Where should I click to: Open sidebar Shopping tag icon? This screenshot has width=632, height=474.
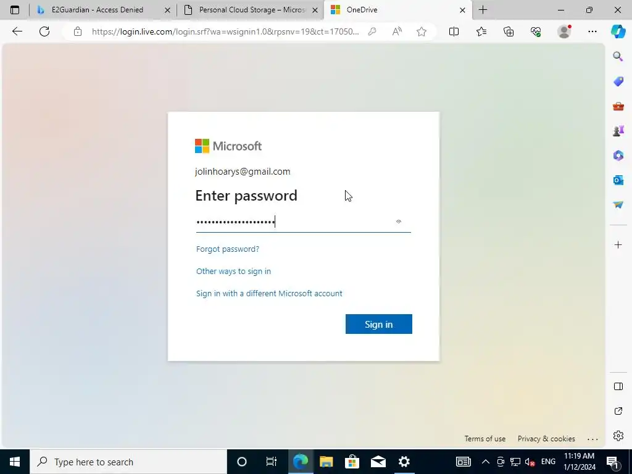click(x=618, y=81)
